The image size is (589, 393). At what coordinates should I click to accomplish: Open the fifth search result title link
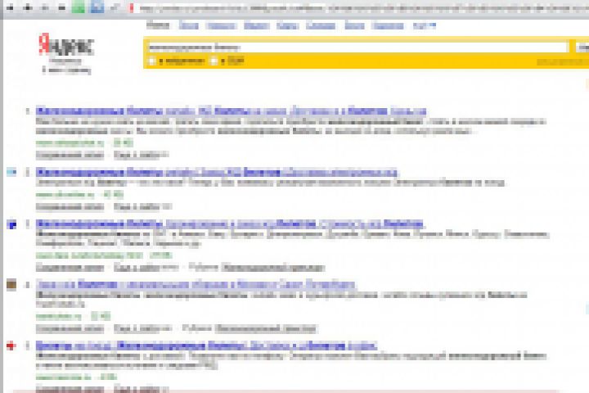[206, 346]
